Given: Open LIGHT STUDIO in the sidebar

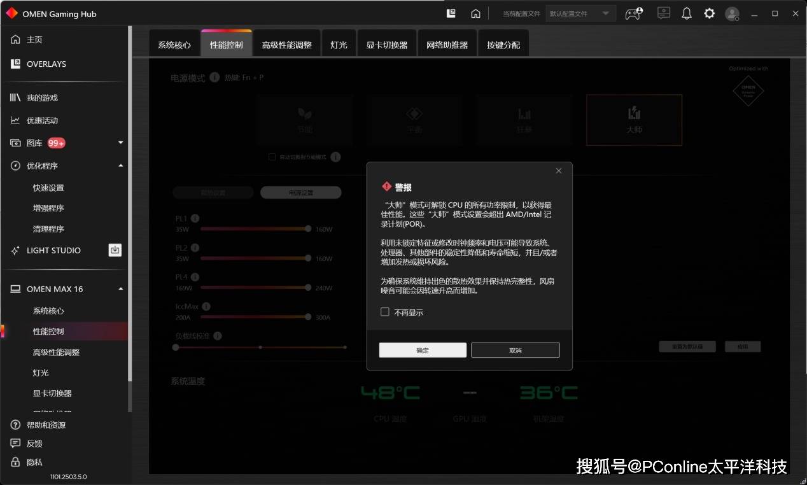Looking at the screenshot, I should click(x=53, y=250).
